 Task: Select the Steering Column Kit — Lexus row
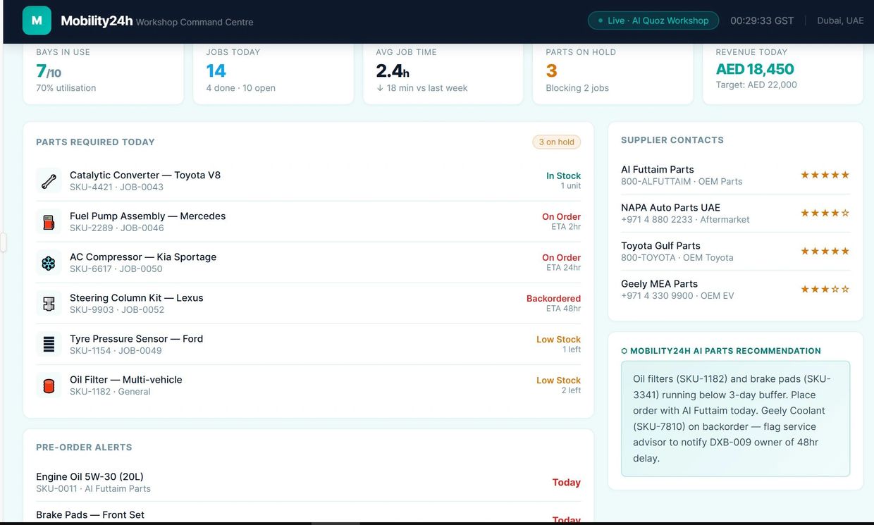point(309,303)
